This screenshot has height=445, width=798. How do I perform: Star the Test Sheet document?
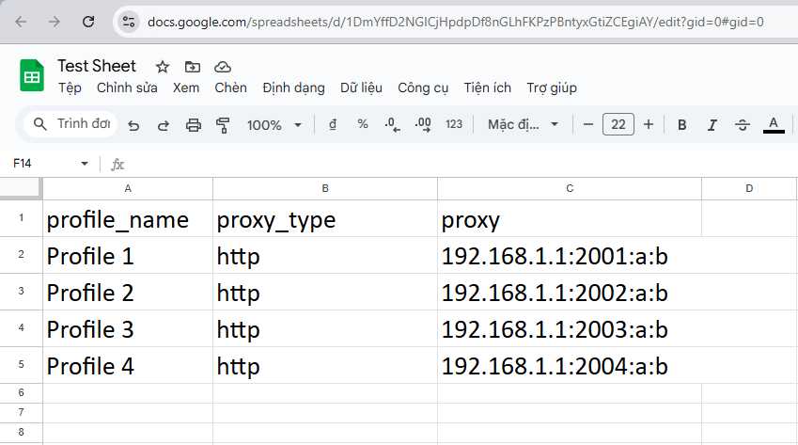click(163, 67)
